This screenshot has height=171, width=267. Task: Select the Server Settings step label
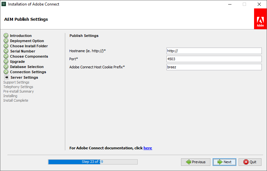click(x=24, y=77)
